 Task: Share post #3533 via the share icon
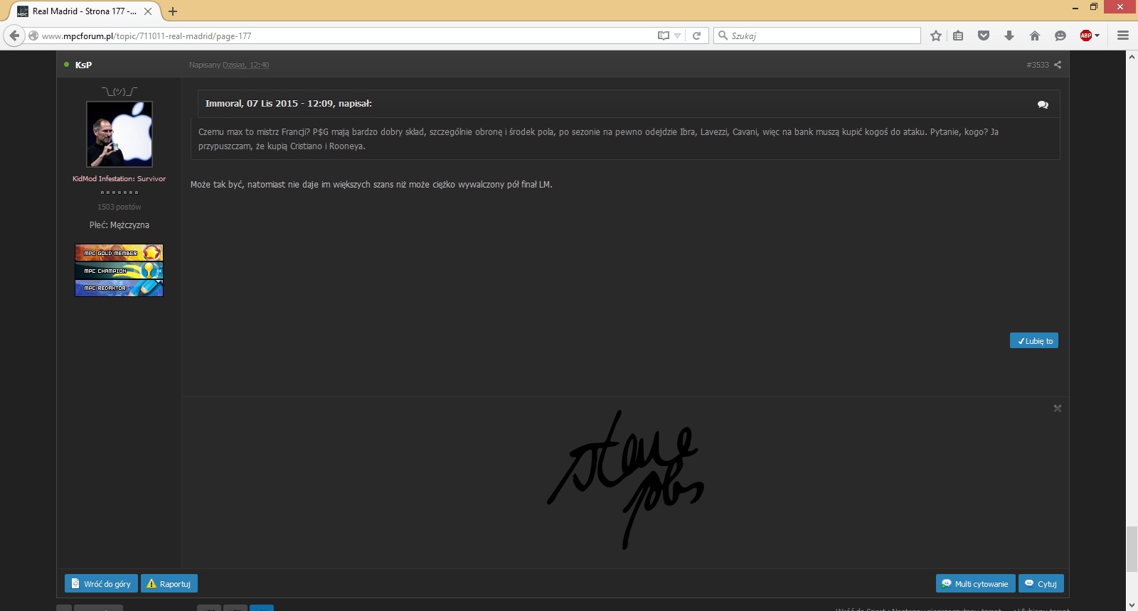(1058, 65)
